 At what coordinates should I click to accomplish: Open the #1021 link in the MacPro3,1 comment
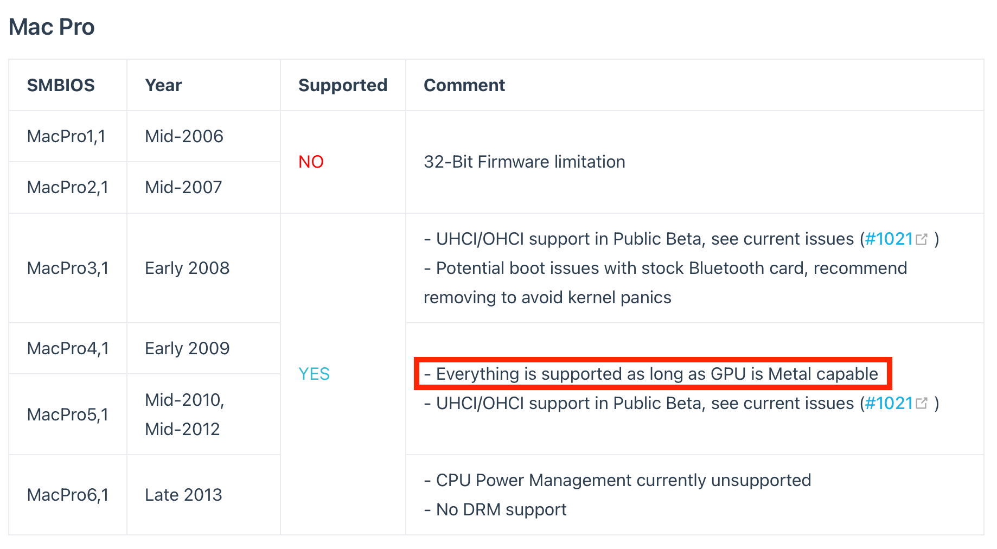tap(889, 239)
